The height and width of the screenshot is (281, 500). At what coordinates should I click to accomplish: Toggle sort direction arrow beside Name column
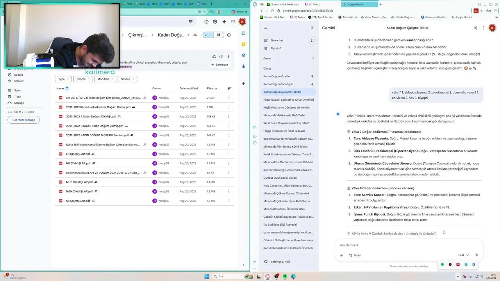pos(67,89)
